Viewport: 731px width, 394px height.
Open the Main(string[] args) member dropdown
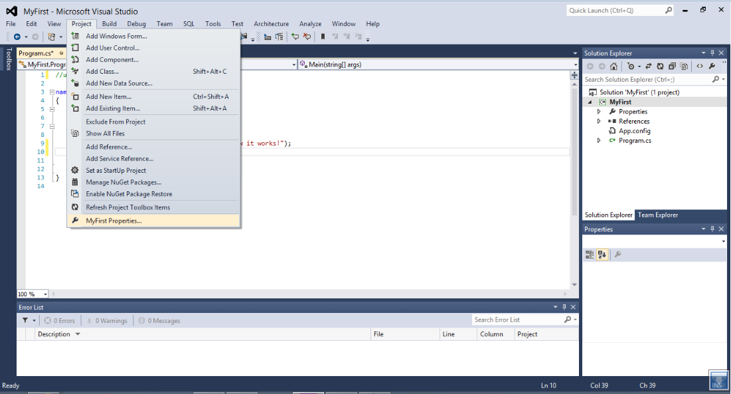[575, 64]
